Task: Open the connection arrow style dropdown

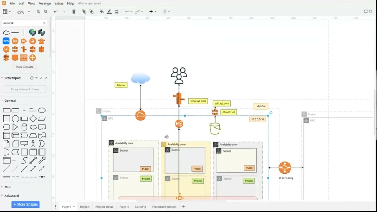Action: [x=128, y=12]
